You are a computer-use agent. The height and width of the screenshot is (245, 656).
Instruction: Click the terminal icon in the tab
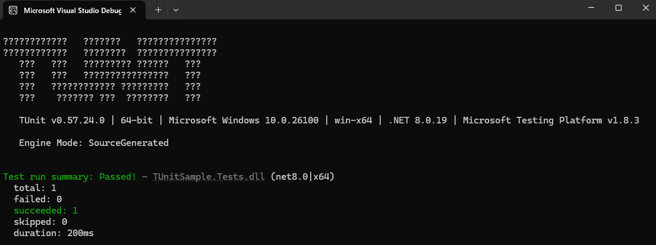pyautogui.click(x=13, y=11)
